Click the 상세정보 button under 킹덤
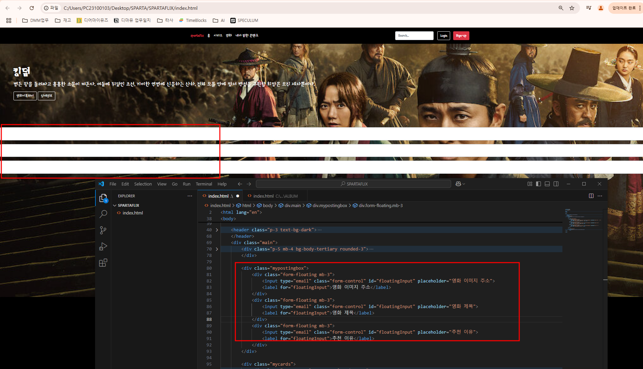The image size is (643, 369). coord(47,96)
